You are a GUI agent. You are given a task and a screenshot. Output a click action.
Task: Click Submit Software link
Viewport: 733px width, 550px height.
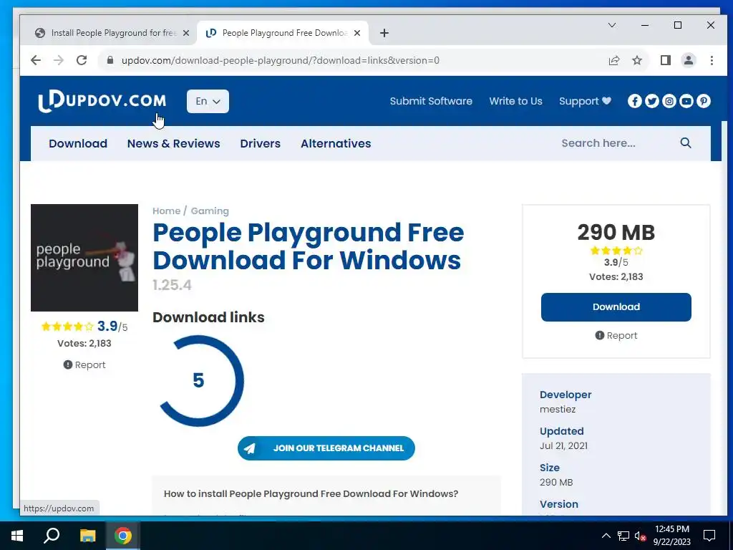[431, 101]
